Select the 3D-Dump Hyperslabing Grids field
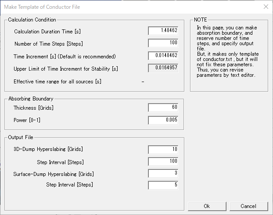The width and height of the screenshot is (273, 215). [x=163, y=150]
